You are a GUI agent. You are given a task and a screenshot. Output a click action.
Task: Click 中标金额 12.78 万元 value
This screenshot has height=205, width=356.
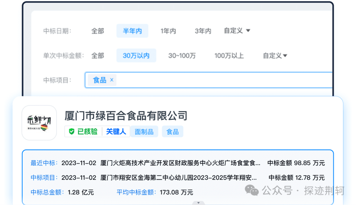click(x=297, y=178)
